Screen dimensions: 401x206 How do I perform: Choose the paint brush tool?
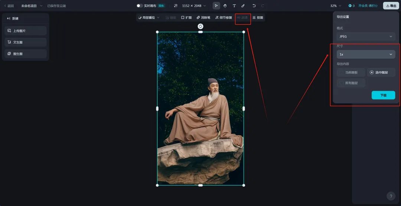243,6
